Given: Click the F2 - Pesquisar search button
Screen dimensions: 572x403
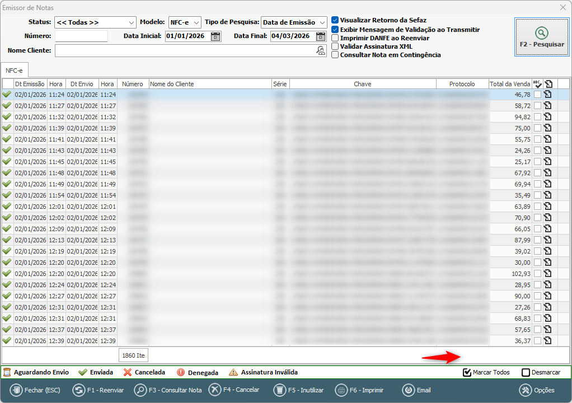Looking at the screenshot, I should pos(541,37).
